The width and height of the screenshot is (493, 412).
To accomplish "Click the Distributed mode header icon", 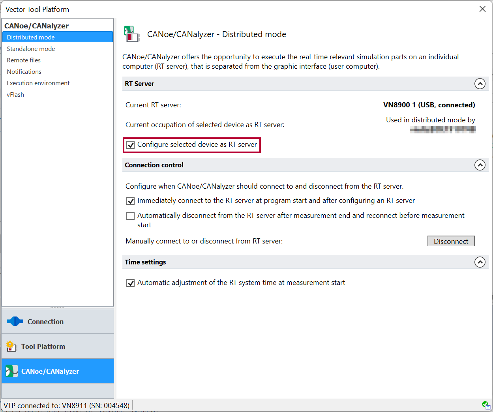I will [132, 34].
